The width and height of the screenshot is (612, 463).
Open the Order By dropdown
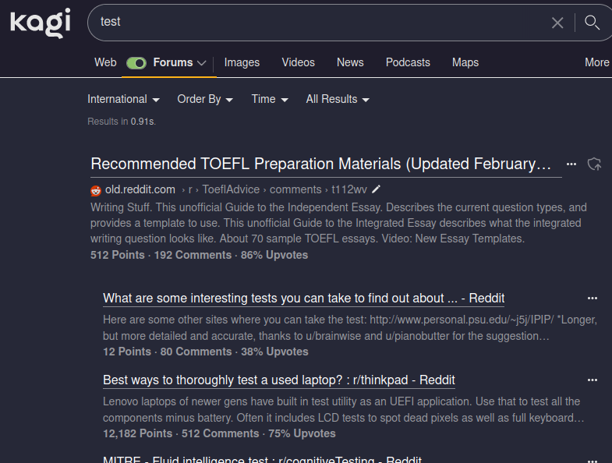point(205,99)
